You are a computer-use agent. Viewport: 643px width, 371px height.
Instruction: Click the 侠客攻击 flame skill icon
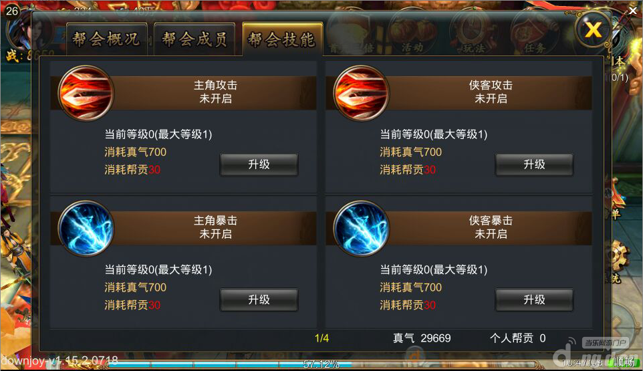362,94
